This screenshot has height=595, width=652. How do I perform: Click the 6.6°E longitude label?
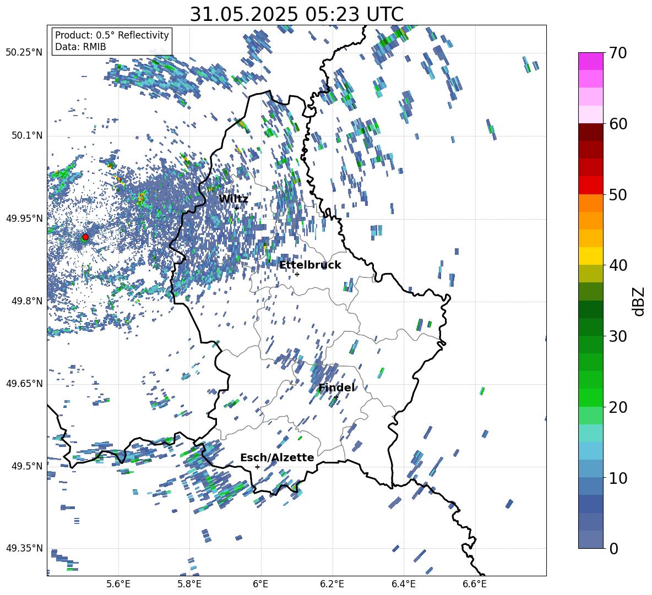tap(475, 584)
